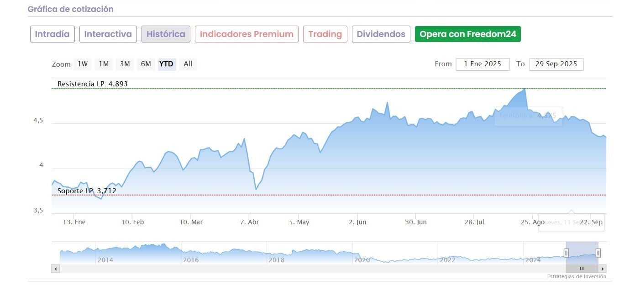This screenshot has width=640, height=291.
Task: Switch to the Interactiva tab
Action: [108, 34]
